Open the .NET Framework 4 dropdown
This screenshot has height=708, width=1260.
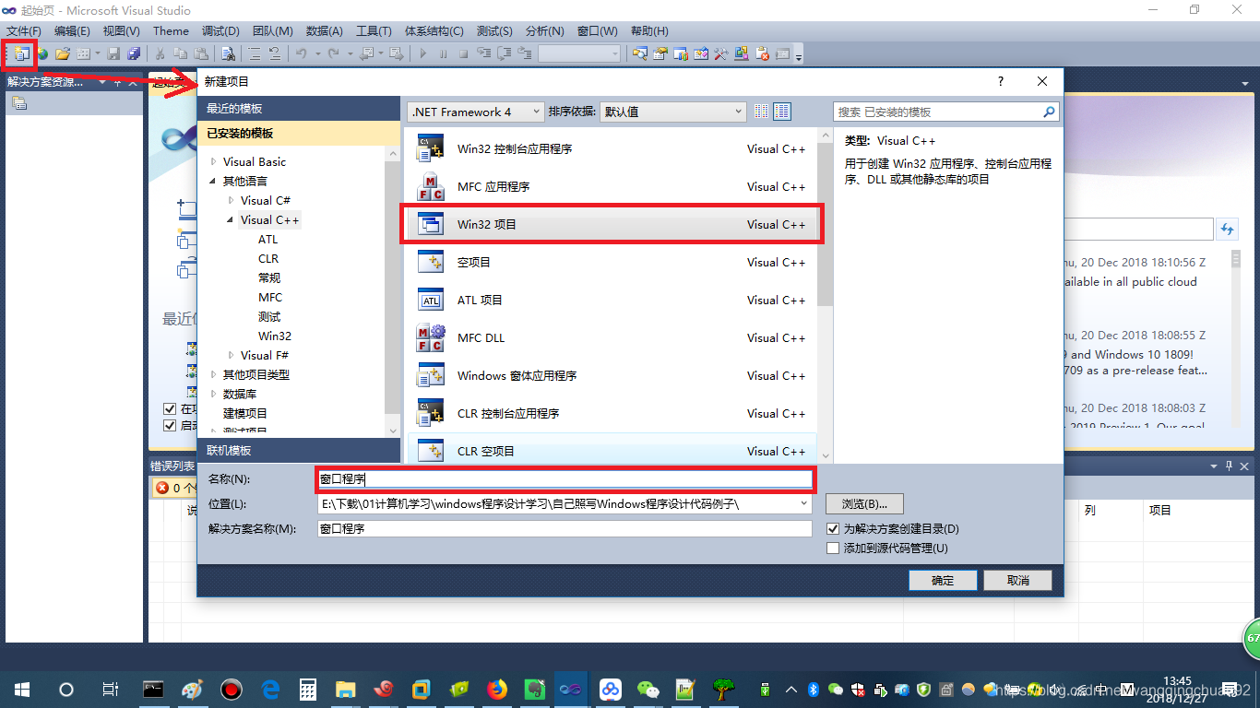pos(476,112)
